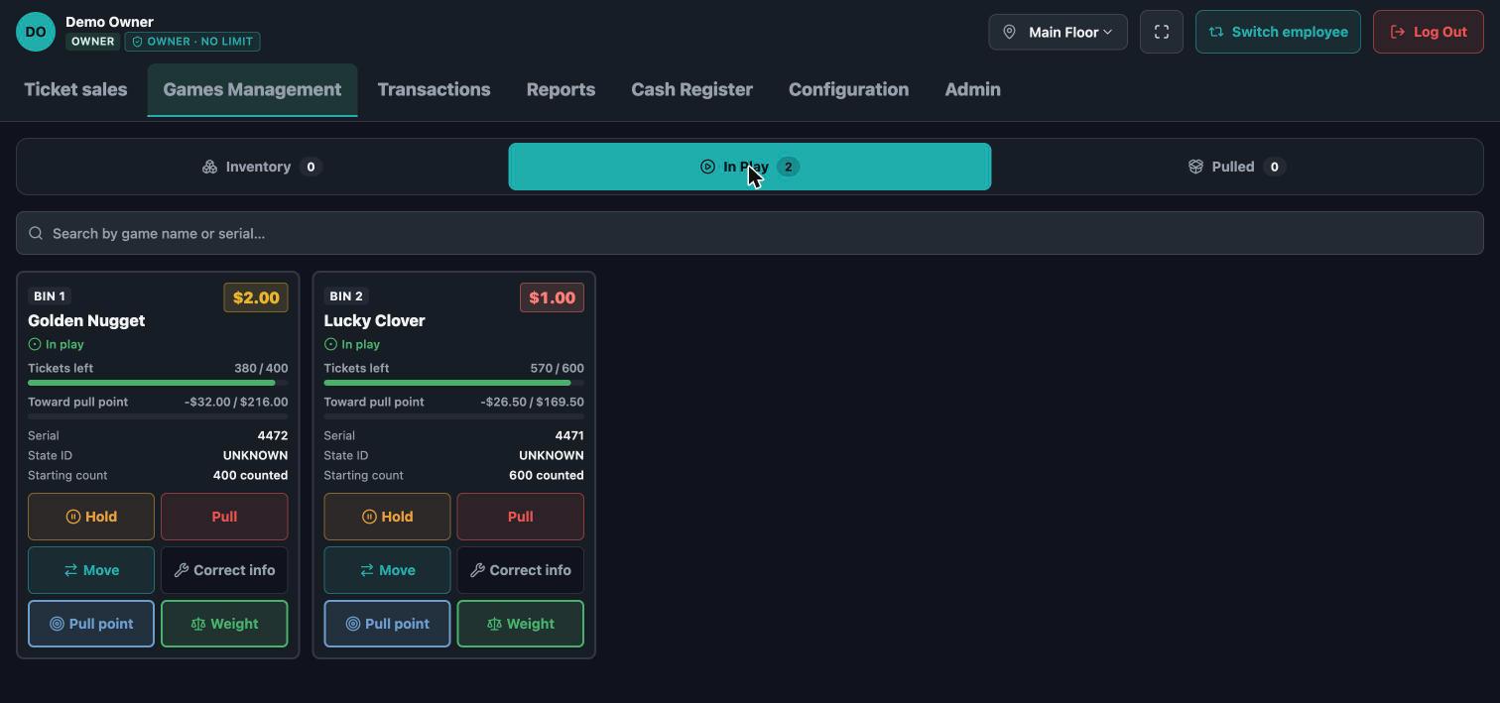Open the Reports tab
Image resolution: width=1500 pixels, height=703 pixels.
click(x=561, y=89)
